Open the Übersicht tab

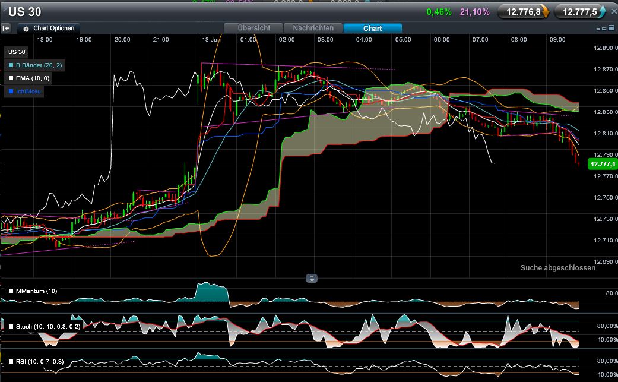click(254, 28)
